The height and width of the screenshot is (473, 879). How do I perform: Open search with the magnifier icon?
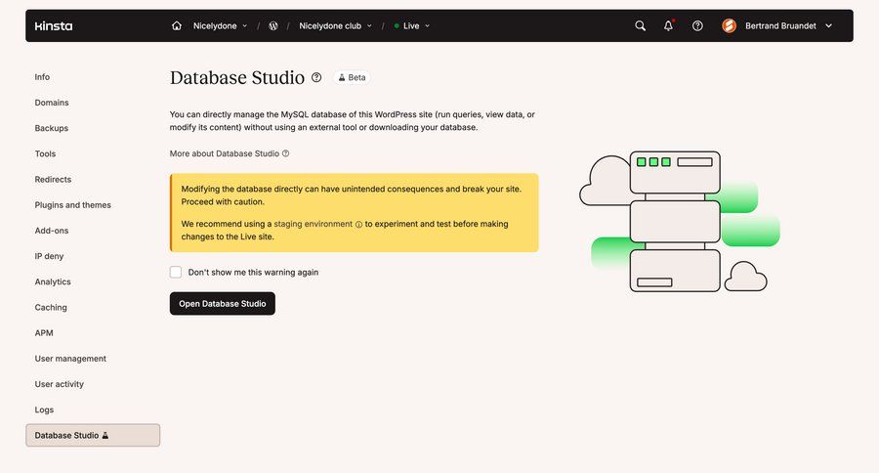coord(641,26)
